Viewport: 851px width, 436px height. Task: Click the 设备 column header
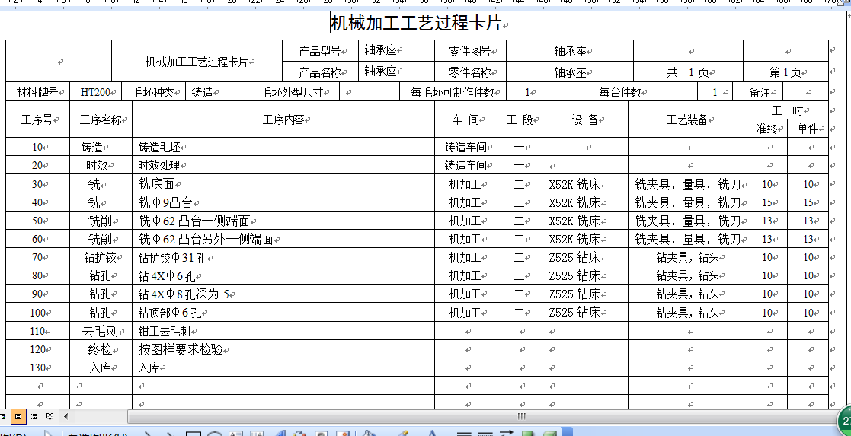point(585,119)
